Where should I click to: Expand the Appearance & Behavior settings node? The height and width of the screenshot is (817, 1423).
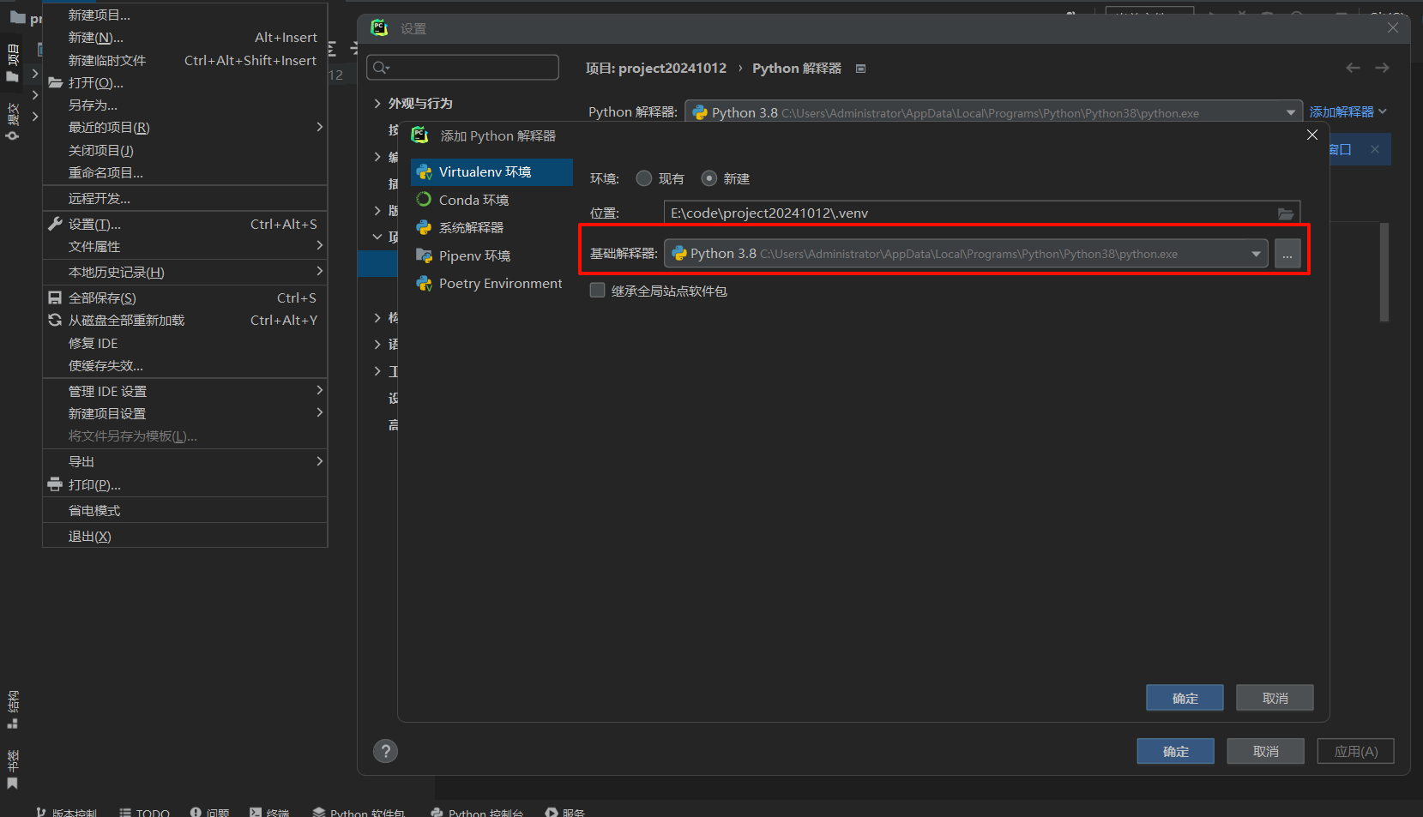377,103
